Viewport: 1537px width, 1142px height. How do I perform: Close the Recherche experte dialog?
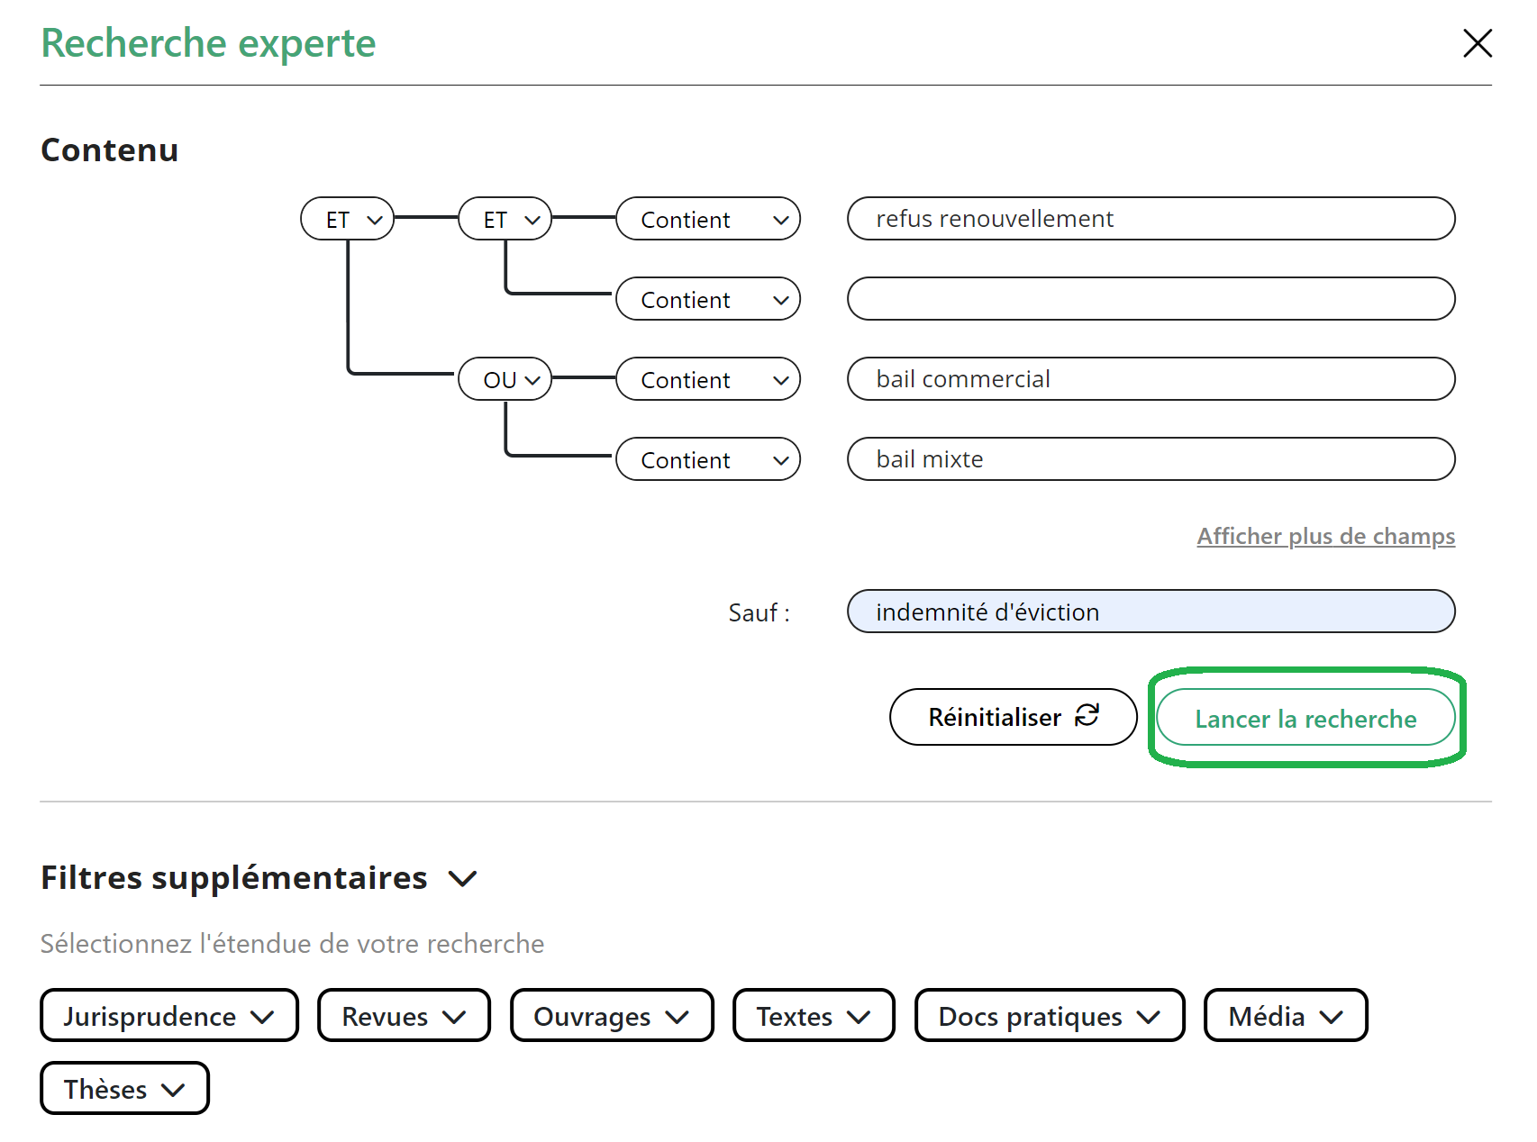point(1477,43)
